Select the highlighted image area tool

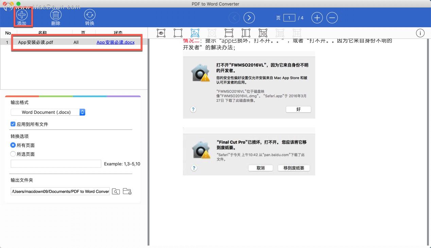[195, 33]
